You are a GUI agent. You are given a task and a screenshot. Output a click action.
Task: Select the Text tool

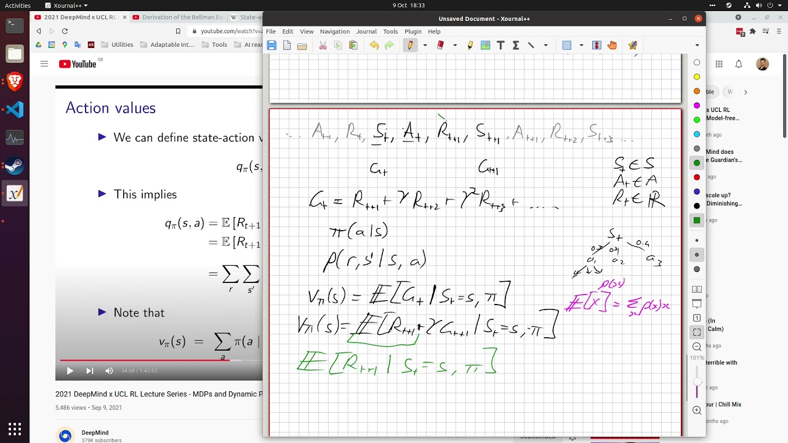coord(501,45)
